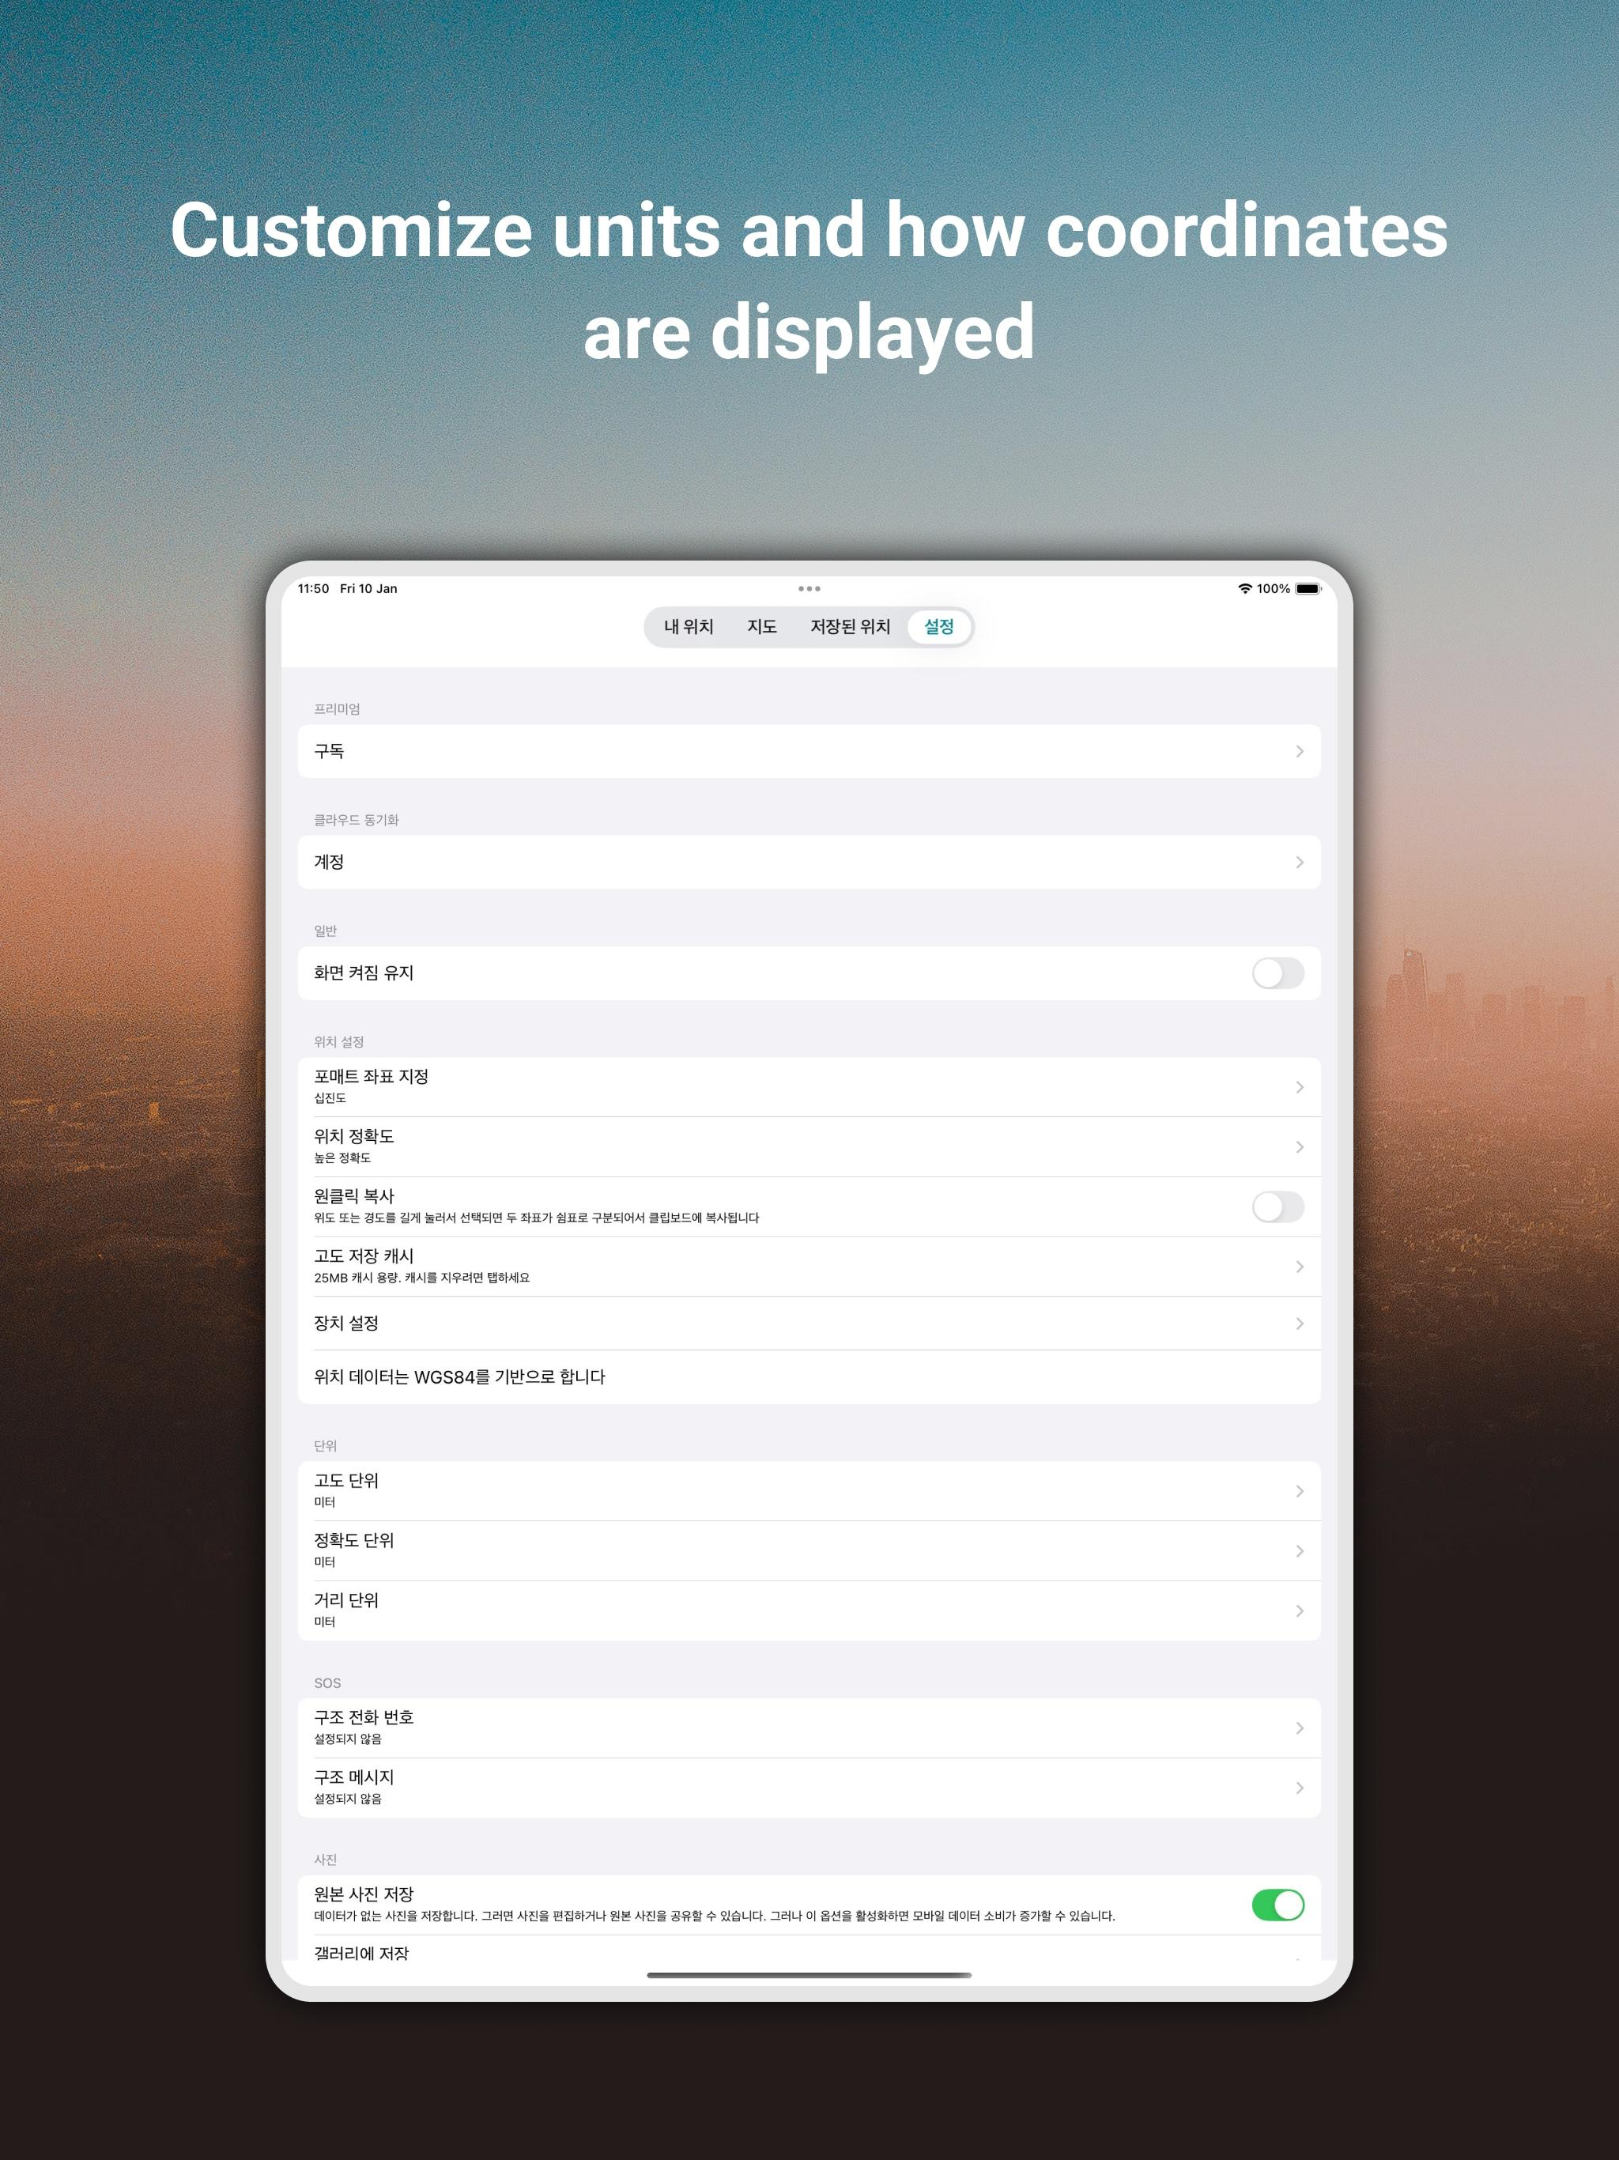The height and width of the screenshot is (2160, 1619).
Task: Tap chevron on 정확도 단위 row
Action: click(x=1300, y=1550)
